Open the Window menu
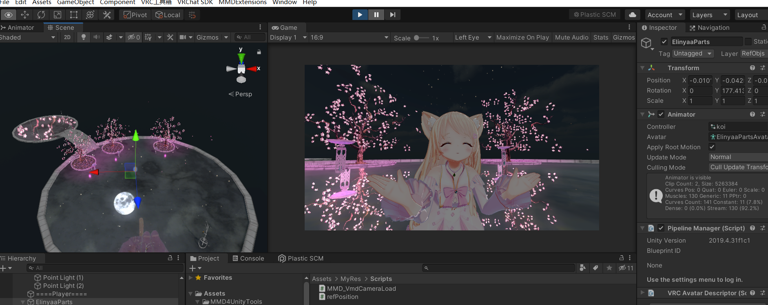This screenshot has width=768, height=305. pos(284,2)
